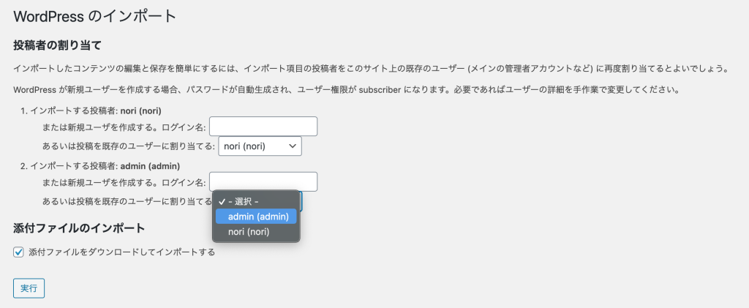Click the 添付ファイルのインポート section heading

coord(79,228)
